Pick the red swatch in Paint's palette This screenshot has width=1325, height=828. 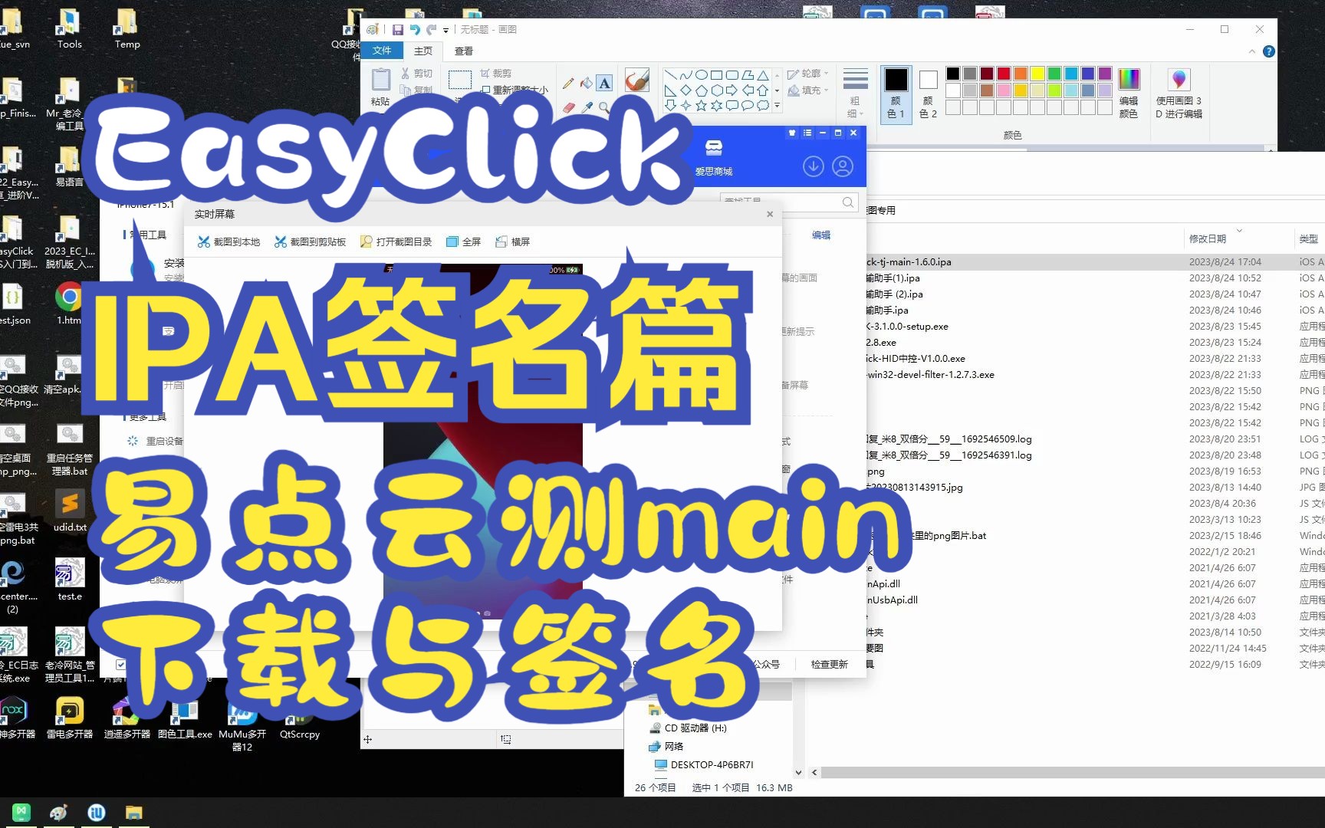1004,74
